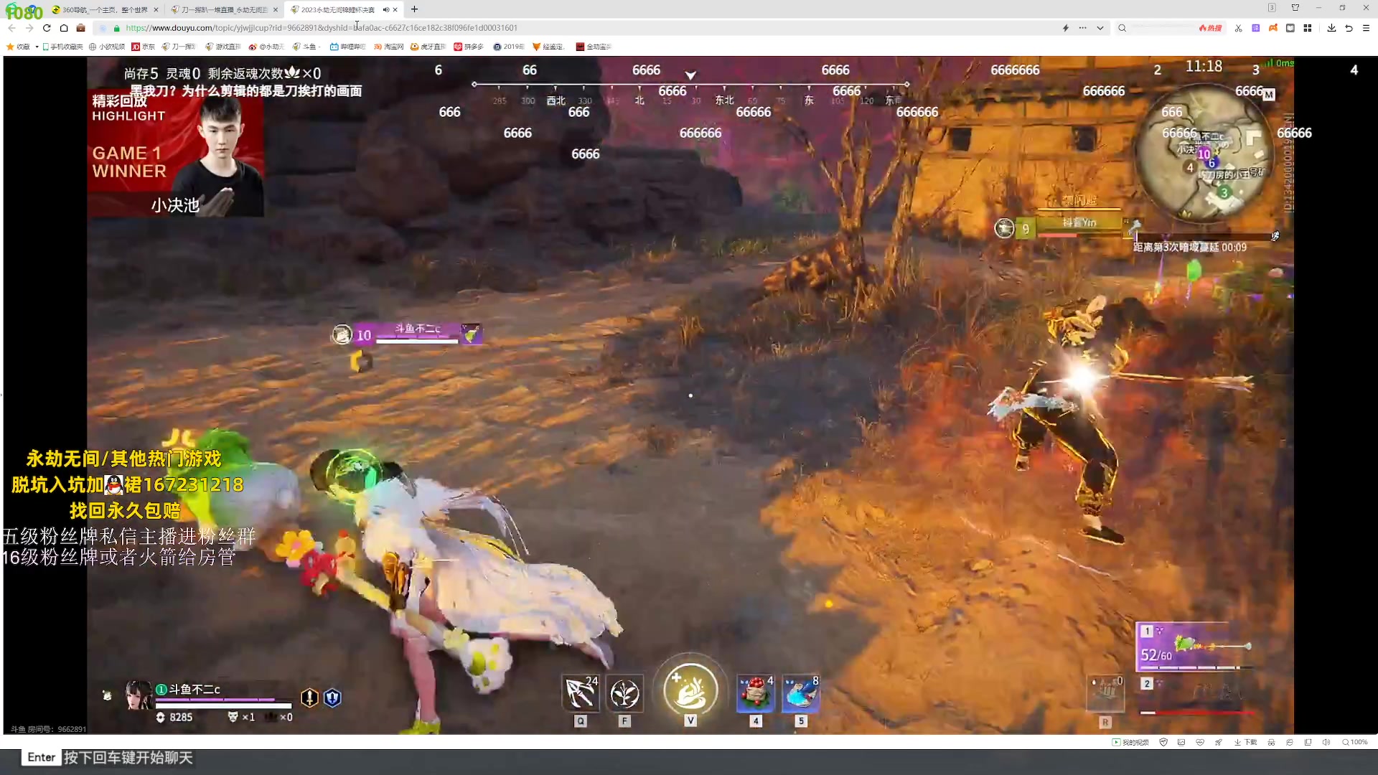Screen dimensions: 1378x775
Task: Toggle the IE compatibility mode status icon
Action: click(x=1290, y=742)
